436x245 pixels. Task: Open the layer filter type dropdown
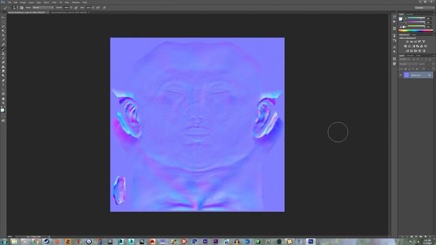(405, 59)
